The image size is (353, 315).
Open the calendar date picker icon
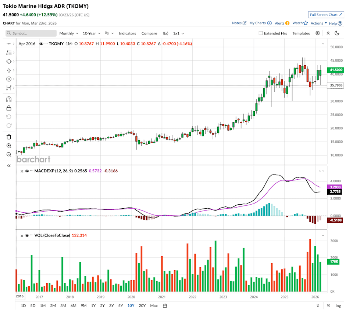[x=164, y=305]
